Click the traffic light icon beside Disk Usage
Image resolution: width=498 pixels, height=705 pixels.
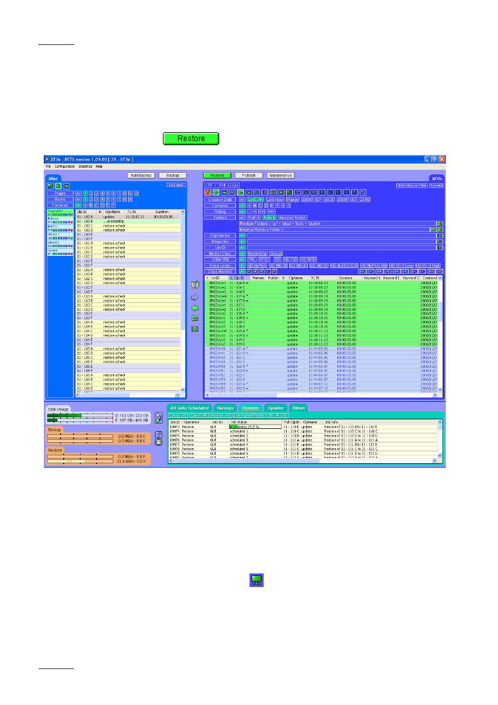pyautogui.click(x=159, y=418)
